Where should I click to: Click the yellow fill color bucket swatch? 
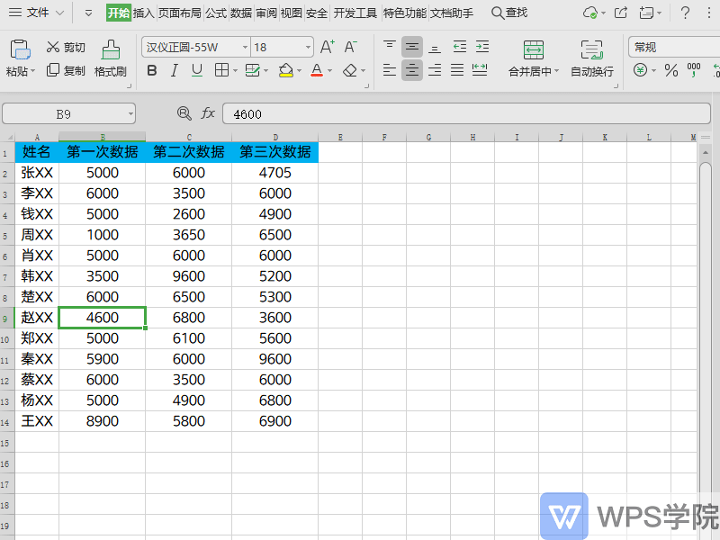tap(286, 70)
